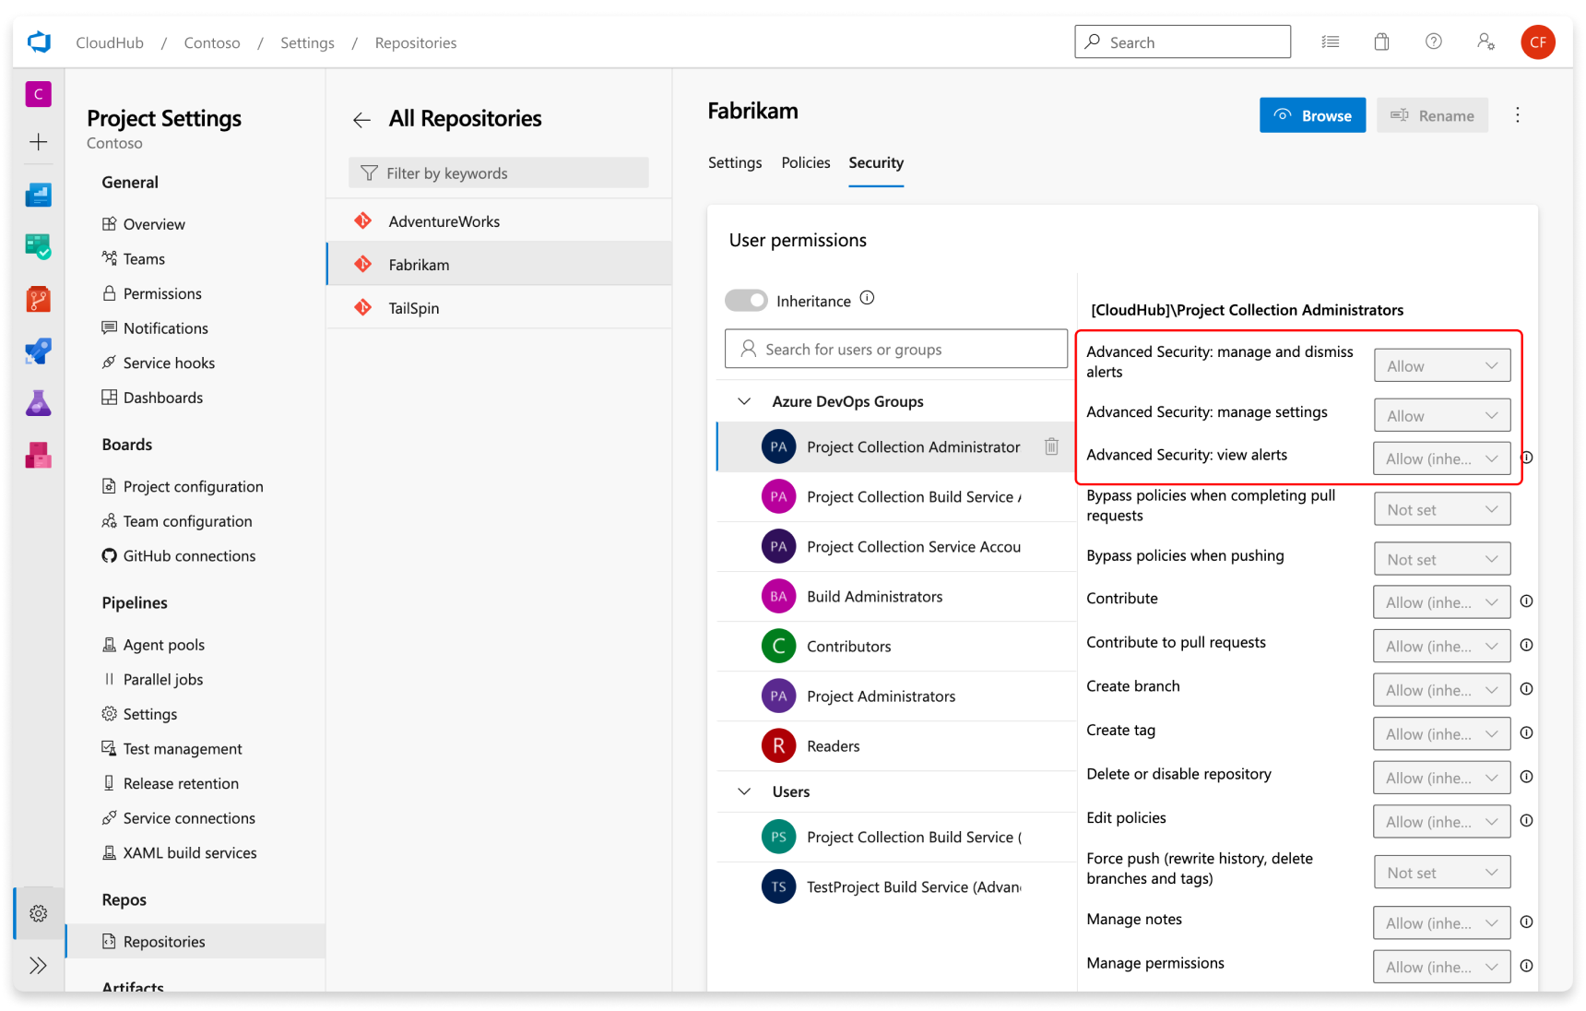Screen dimensions: 1586x1011
Task: Select the Pipelines rocket icon
Action: [x=38, y=351]
